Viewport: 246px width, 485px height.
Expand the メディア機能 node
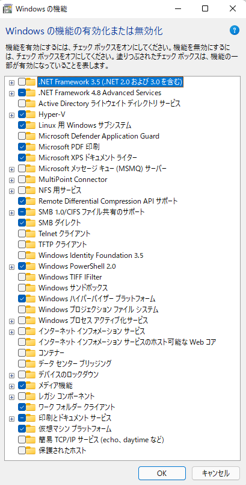point(12,386)
